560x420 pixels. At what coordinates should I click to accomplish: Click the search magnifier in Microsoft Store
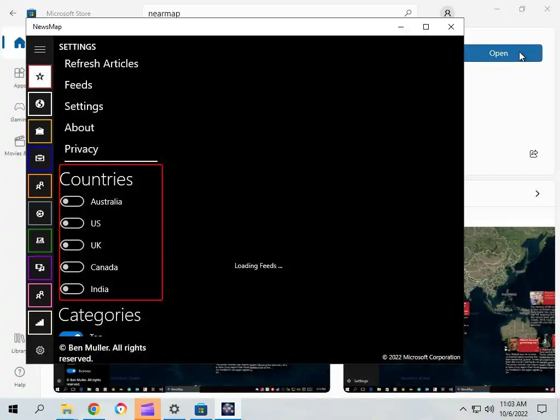pyautogui.click(x=408, y=13)
